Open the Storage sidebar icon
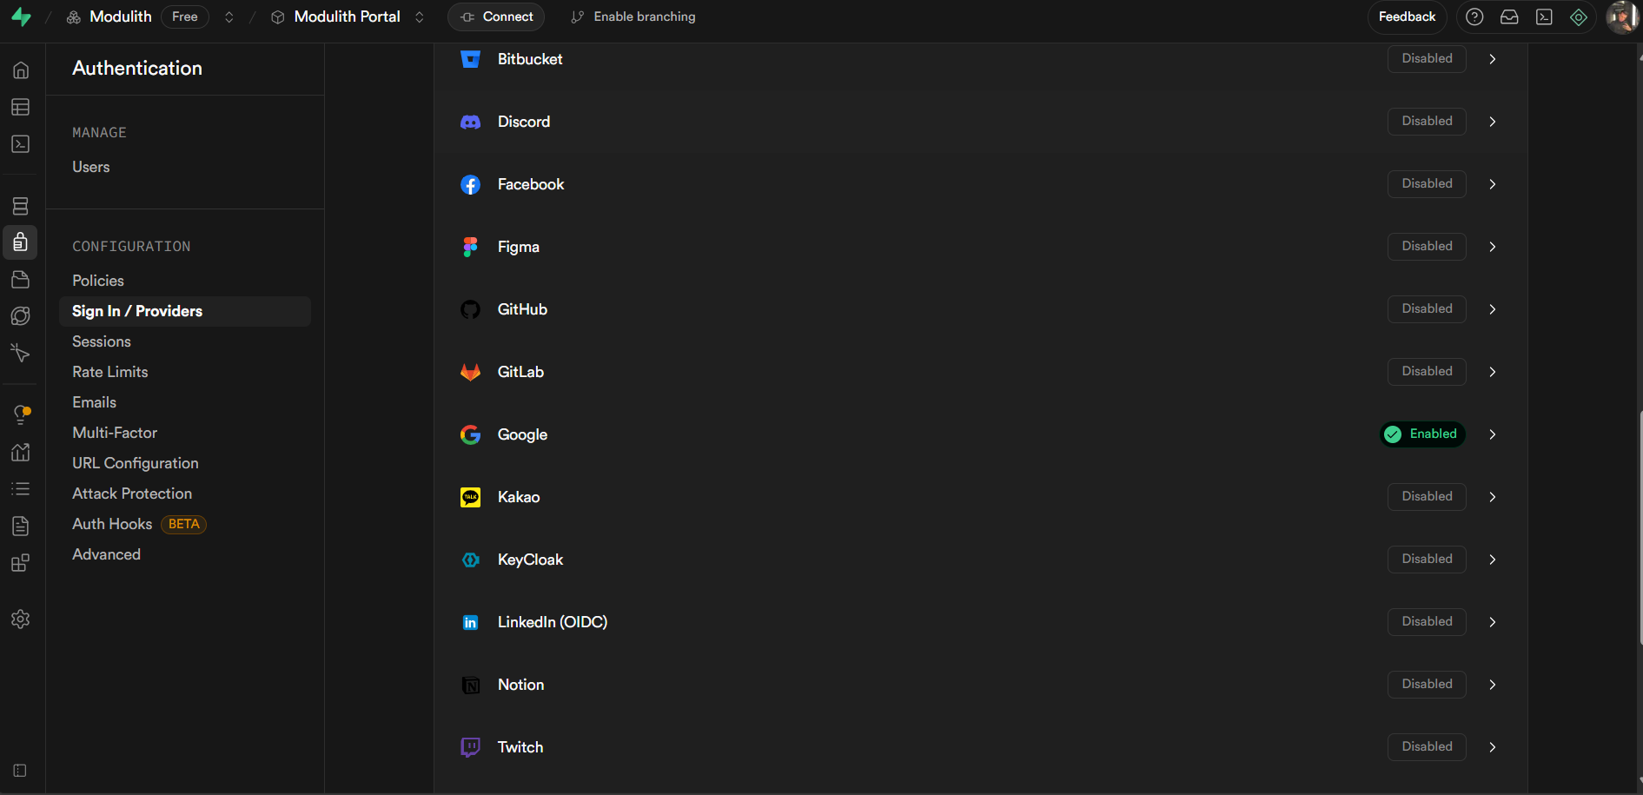This screenshot has height=795, width=1643. click(x=21, y=280)
